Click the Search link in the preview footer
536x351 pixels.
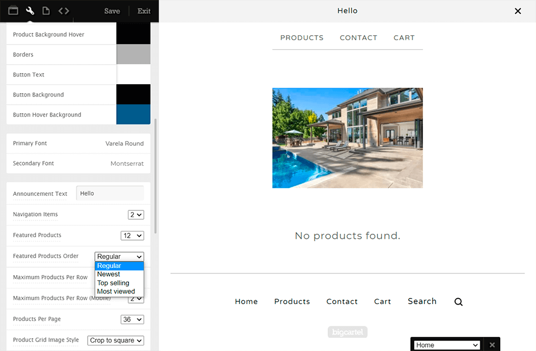tap(422, 301)
